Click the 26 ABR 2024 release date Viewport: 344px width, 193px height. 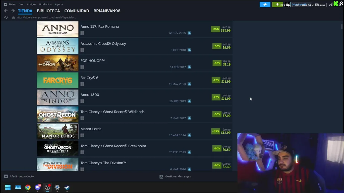(x=177, y=135)
